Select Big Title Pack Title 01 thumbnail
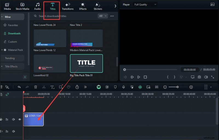 click(x=86, y=63)
